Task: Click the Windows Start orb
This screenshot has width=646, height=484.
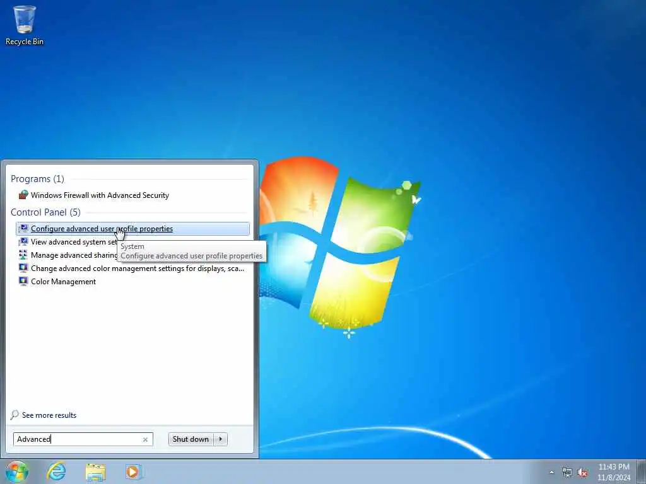Action: 17,471
